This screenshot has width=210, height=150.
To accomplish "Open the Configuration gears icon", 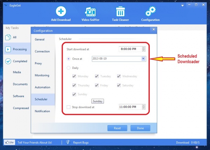I will 150,12.
